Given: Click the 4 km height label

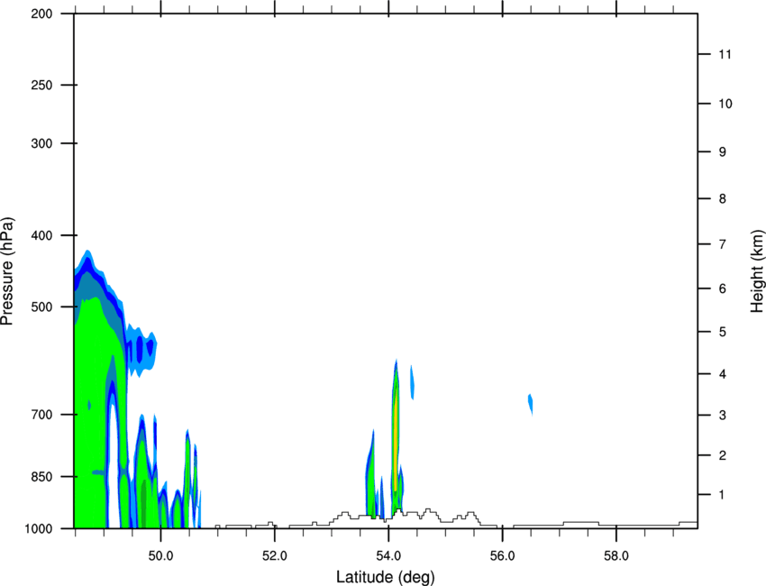Looking at the screenshot, I should tap(723, 374).
